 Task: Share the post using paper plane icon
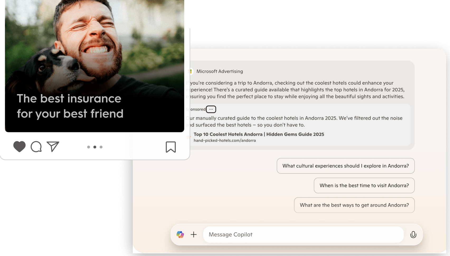tap(53, 147)
